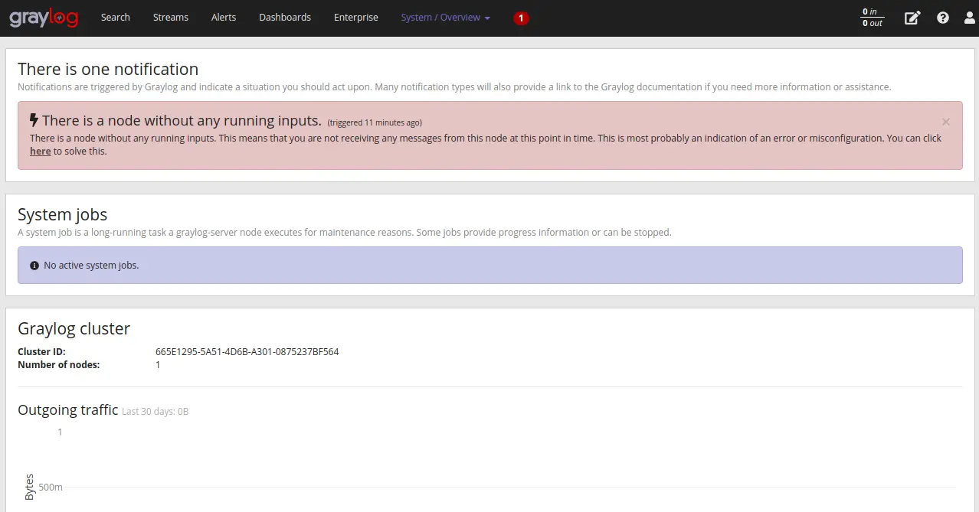979x512 pixels.
Task: Open the scratchpad edit icon
Action: pyautogui.click(x=912, y=18)
